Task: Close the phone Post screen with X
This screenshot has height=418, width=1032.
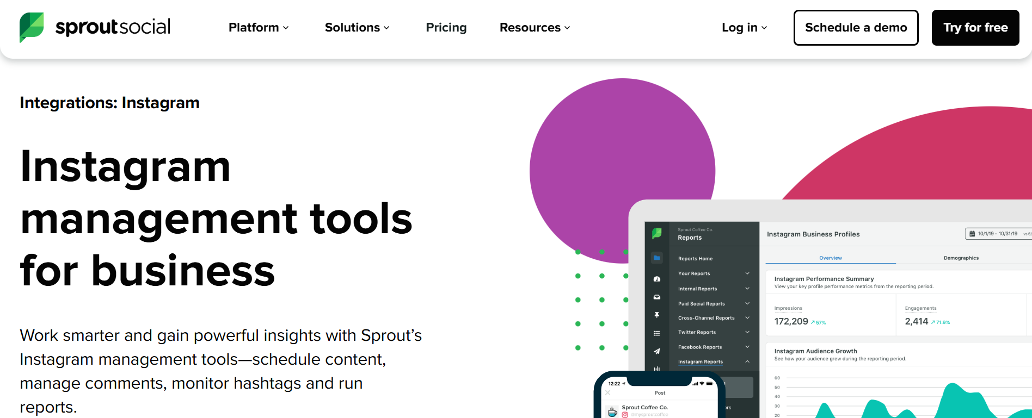Action: pos(608,392)
